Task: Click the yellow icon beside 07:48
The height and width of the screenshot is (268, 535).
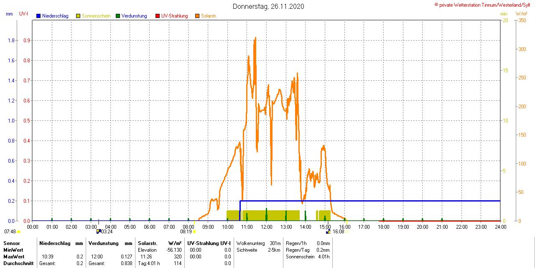Action: 18,232
